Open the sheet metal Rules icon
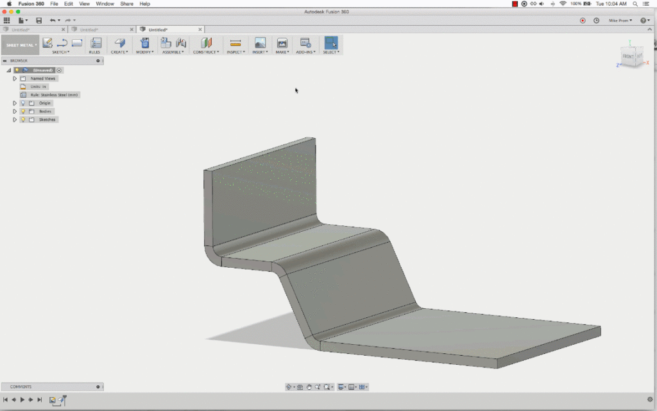 coord(95,43)
